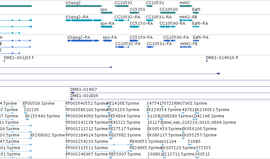Image resolution: width=270 pixels, height=159 pixels.
Task: Click EST RP003586100.5prime
Action: point(87,110)
